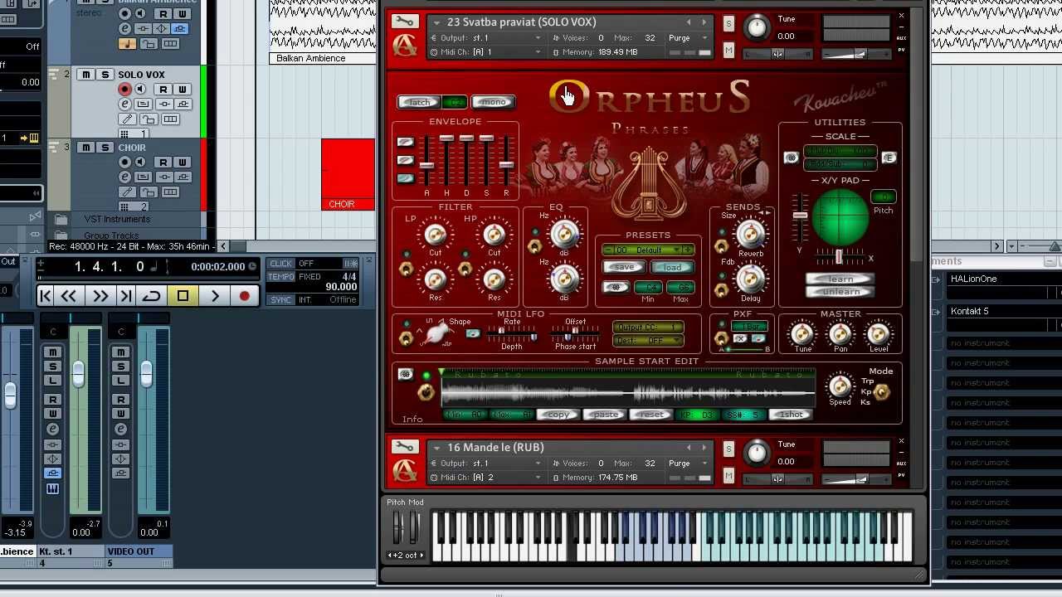
Task: Click the Attack envelope slider handle
Action: point(426,166)
